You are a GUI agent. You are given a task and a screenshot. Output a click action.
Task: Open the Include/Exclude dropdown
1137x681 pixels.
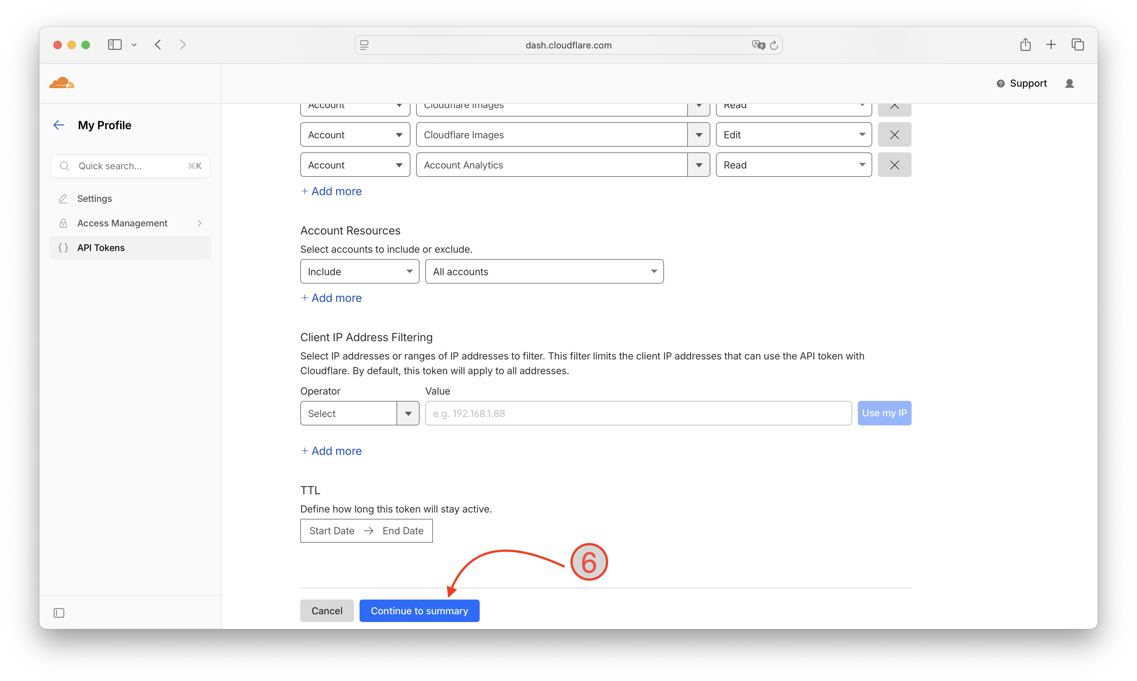[x=360, y=272]
